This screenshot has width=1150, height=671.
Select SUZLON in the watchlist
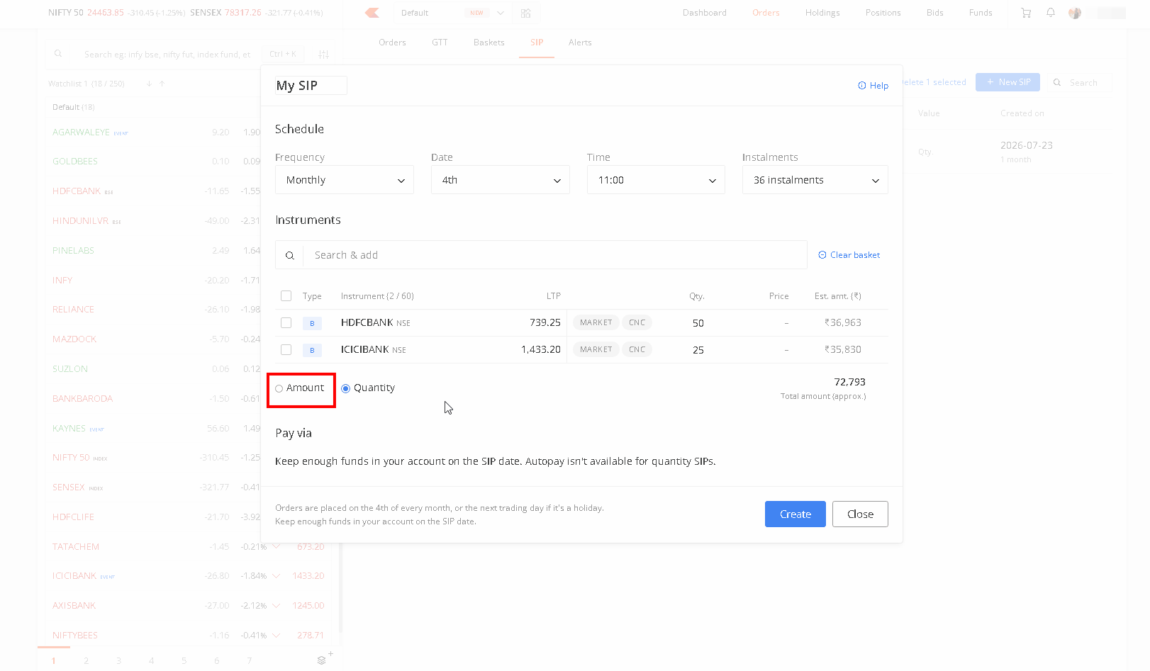pos(70,369)
